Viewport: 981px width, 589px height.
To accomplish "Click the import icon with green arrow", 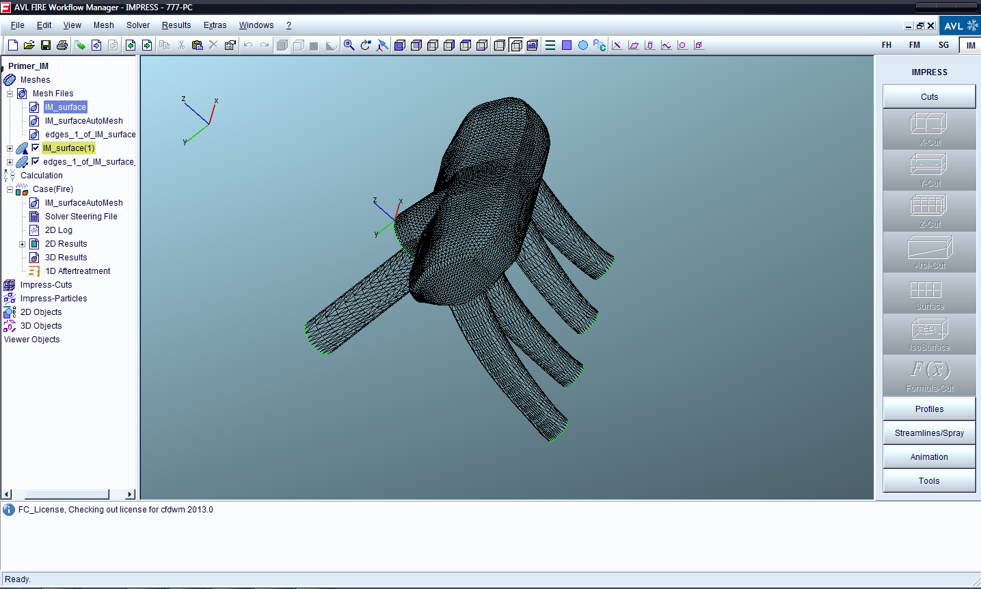I will coord(80,45).
